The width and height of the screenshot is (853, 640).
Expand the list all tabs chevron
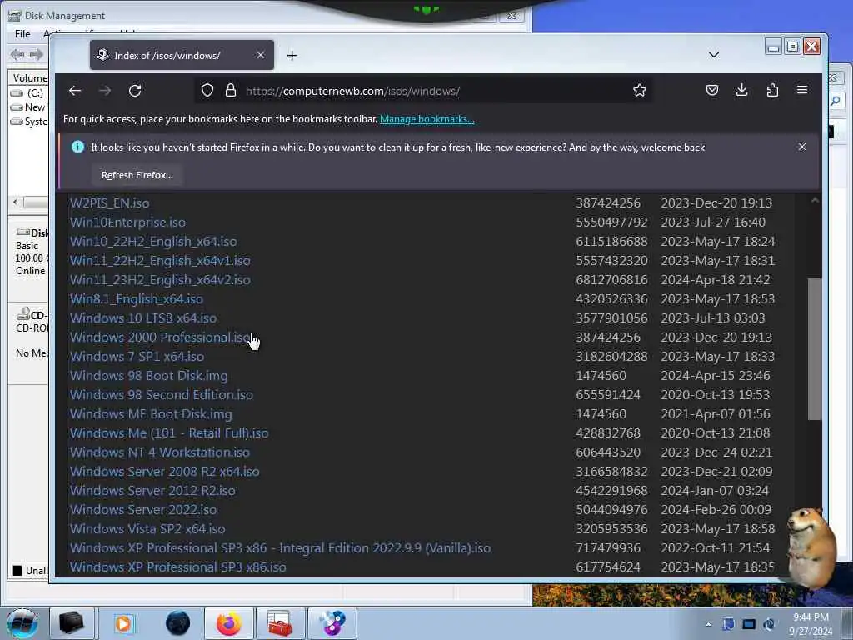coord(714,55)
